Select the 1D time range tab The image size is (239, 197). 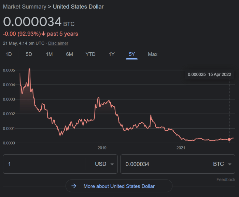(9, 54)
